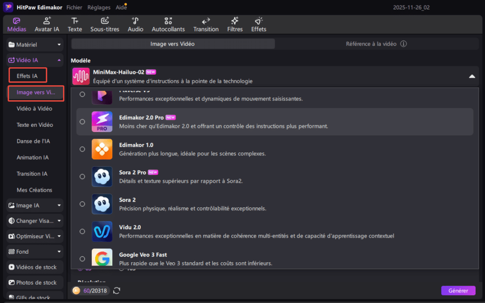The image size is (485, 303).
Task: Click the info icon beside Référence à la vidéo
Action: coord(404,44)
